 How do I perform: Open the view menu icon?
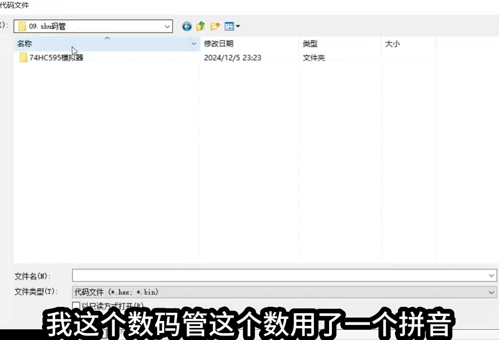[x=232, y=26]
